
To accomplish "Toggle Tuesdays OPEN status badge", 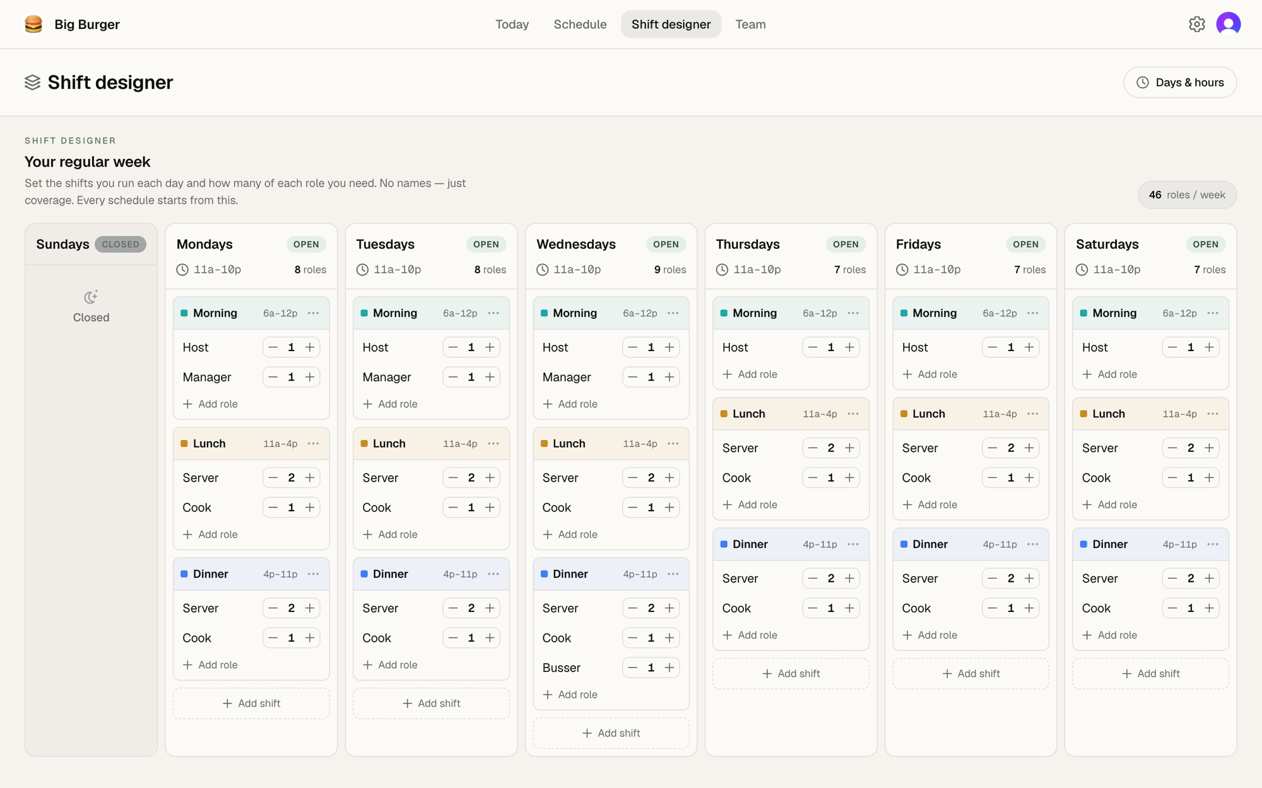I will [486, 245].
